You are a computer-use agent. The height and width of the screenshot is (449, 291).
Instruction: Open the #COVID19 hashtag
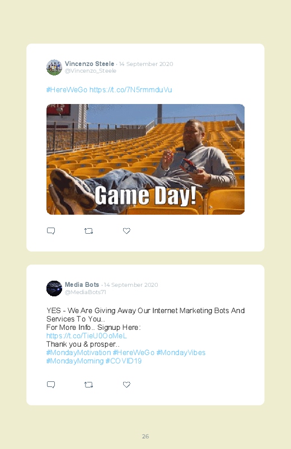click(124, 361)
